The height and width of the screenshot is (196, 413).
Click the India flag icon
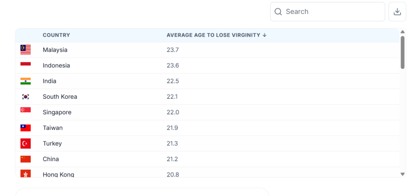click(25, 81)
